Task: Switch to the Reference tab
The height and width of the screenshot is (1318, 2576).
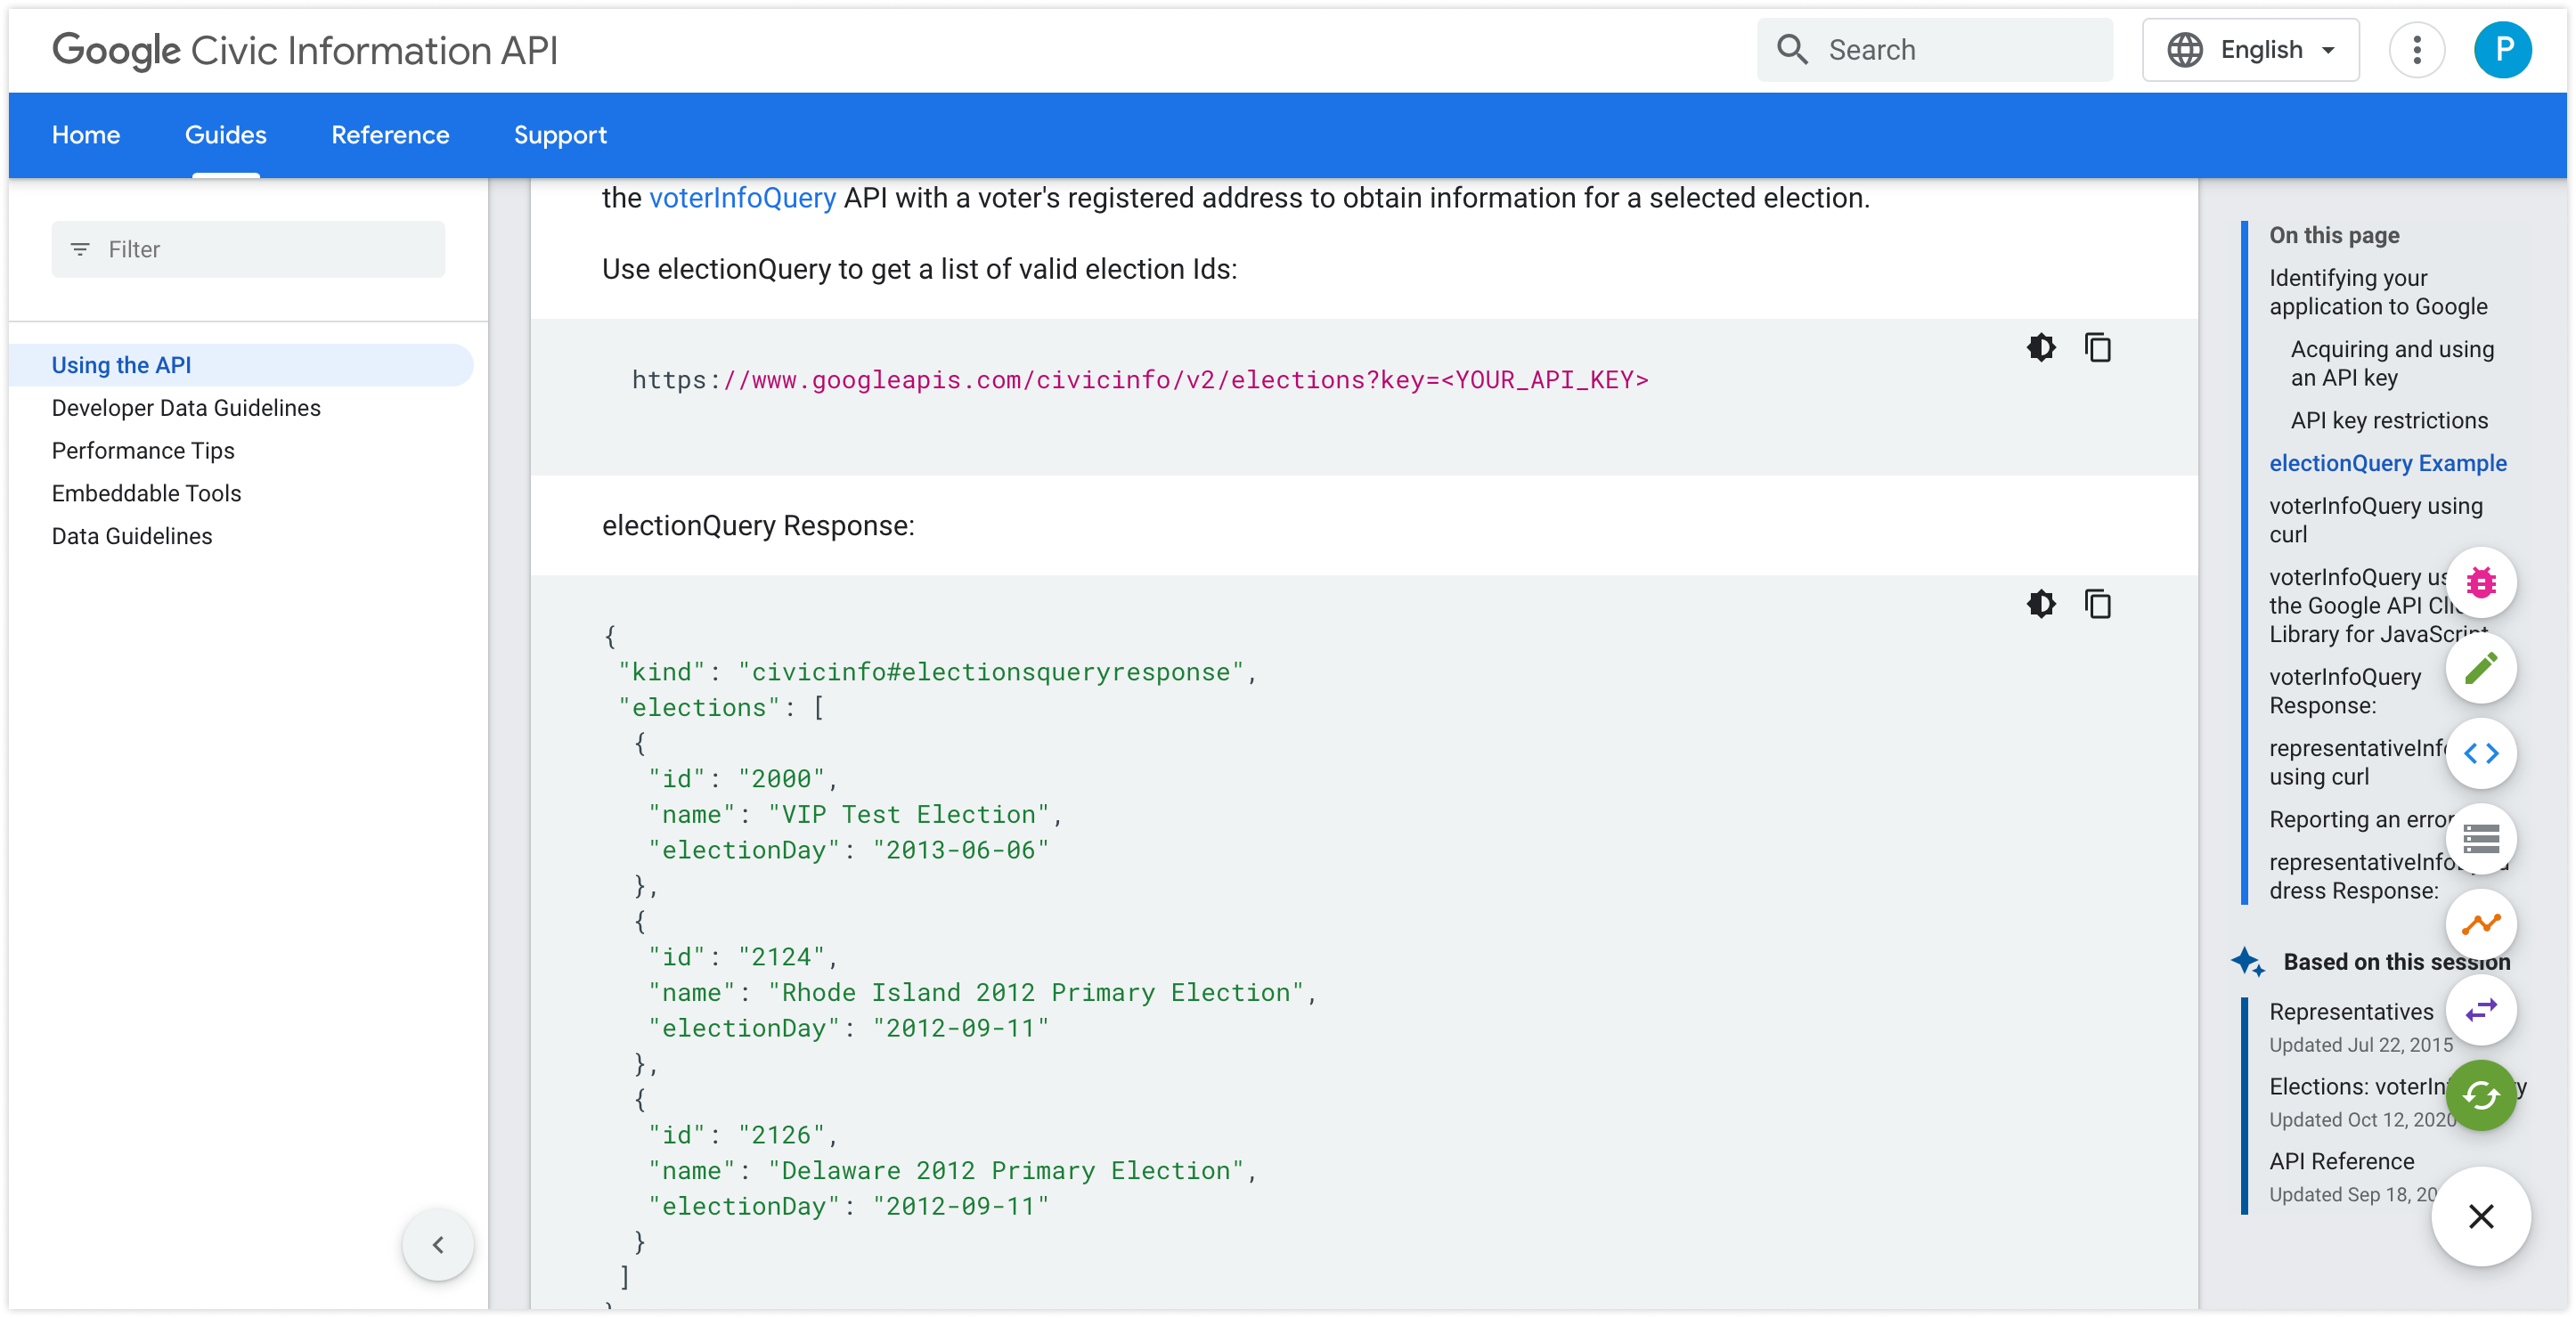Action: [390, 135]
